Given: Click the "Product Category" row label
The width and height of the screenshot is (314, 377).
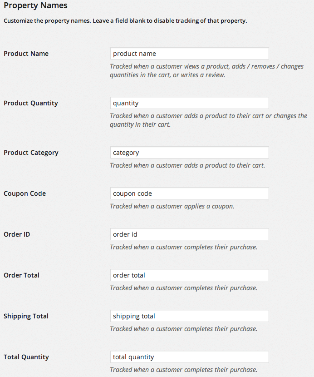Looking at the screenshot, I should (x=31, y=153).
